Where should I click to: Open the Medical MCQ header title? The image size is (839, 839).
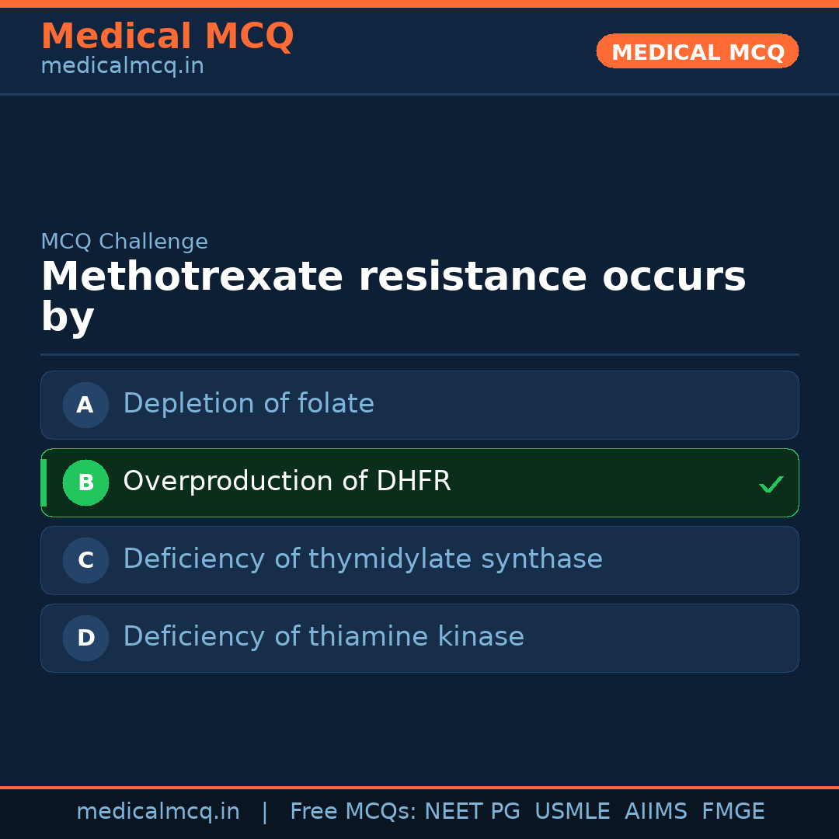(167, 37)
